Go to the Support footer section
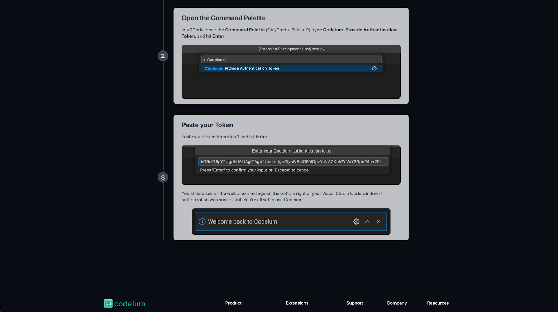Viewport: 558px width, 312px height. 354,303
